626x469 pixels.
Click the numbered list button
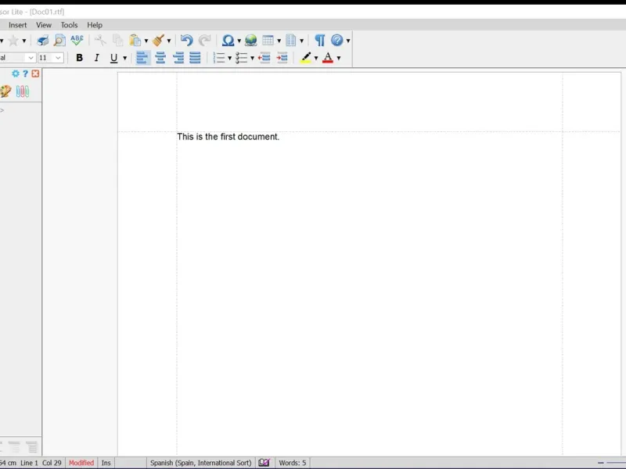[219, 58]
